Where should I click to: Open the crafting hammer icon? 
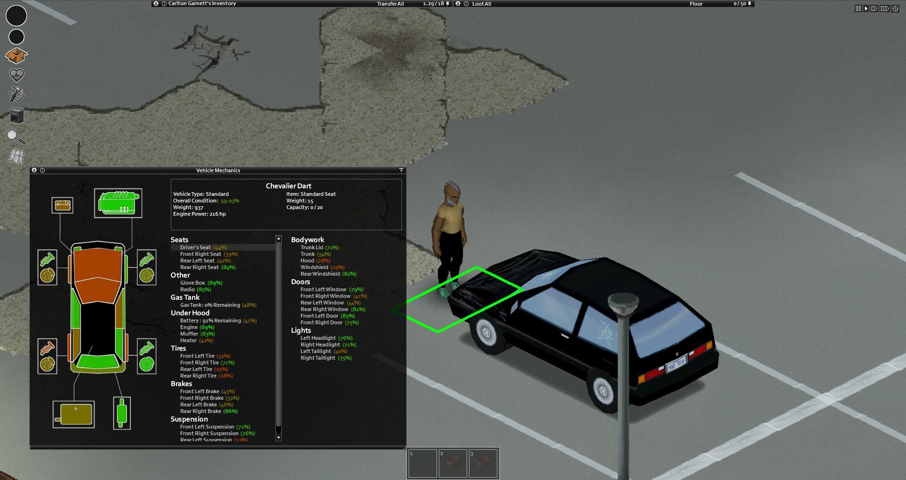pyautogui.click(x=17, y=94)
